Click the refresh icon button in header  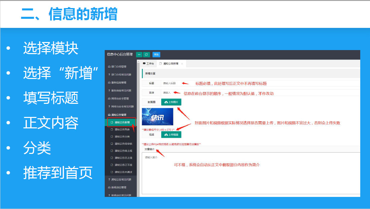click(x=146, y=54)
